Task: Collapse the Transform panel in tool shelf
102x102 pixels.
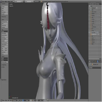Action: pos(4,4)
